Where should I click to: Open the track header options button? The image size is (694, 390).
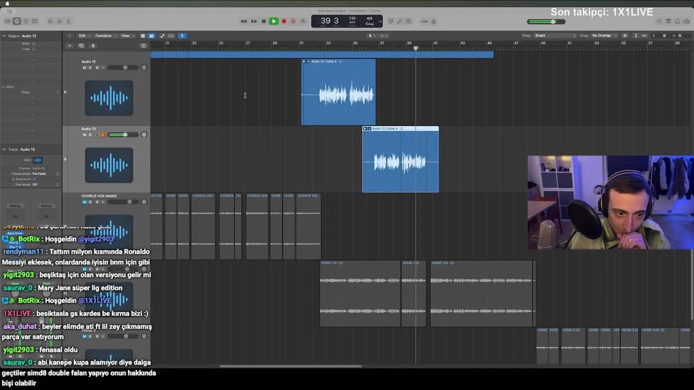coord(143,46)
